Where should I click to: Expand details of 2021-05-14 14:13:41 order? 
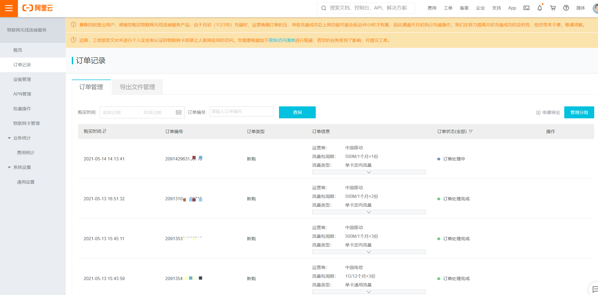pyautogui.click(x=369, y=172)
